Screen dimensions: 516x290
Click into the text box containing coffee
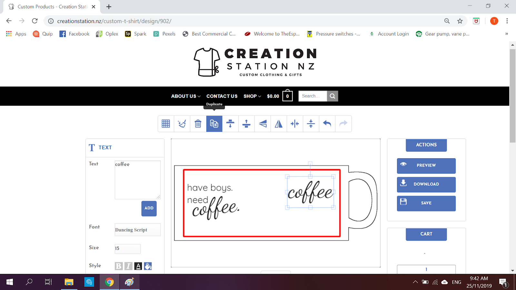click(x=138, y=180)
